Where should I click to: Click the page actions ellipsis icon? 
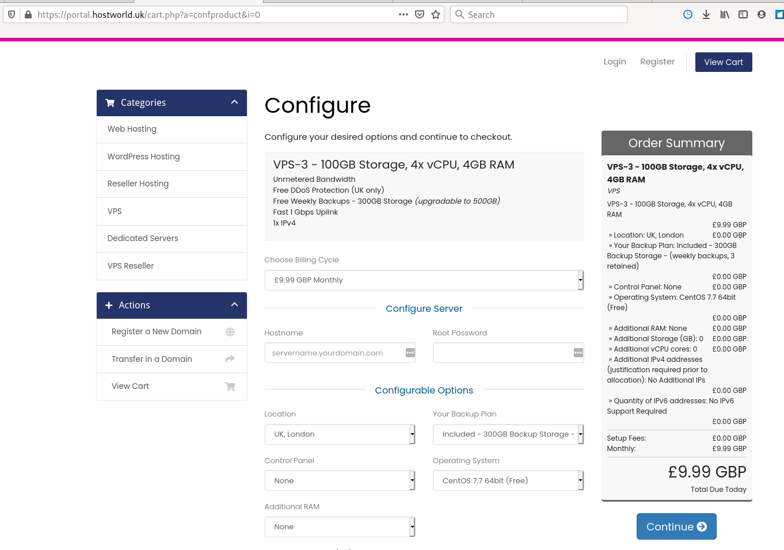click(x=404, y=14)
